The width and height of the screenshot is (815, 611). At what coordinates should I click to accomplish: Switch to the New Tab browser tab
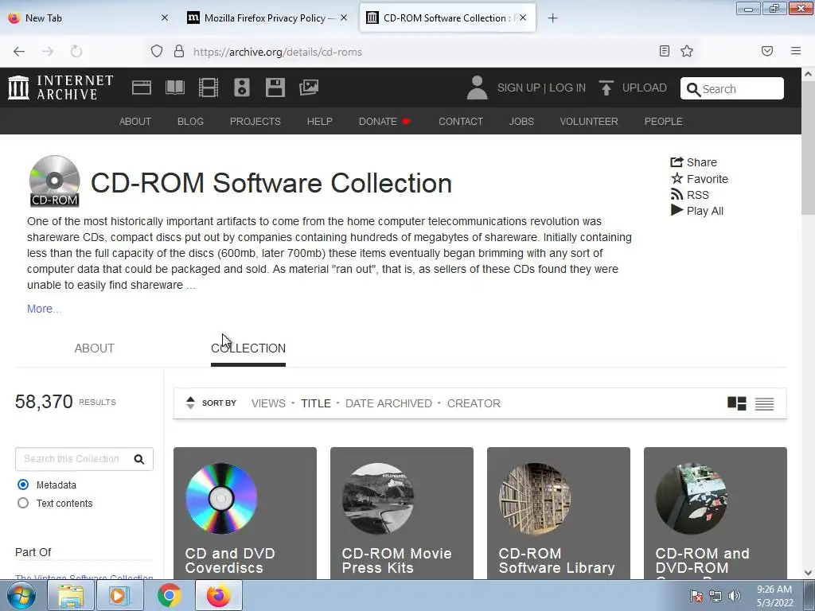coord(88,18)
